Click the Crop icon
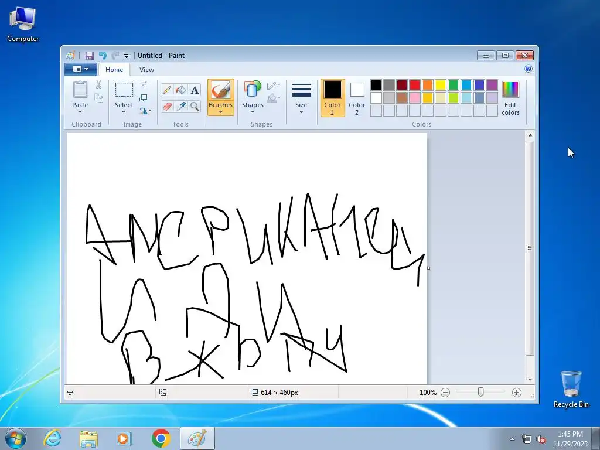Viewport: 600px width, 450px height. pos(143,85)
